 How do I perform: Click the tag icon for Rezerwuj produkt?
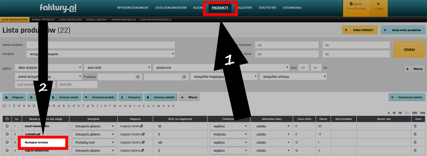86,97
